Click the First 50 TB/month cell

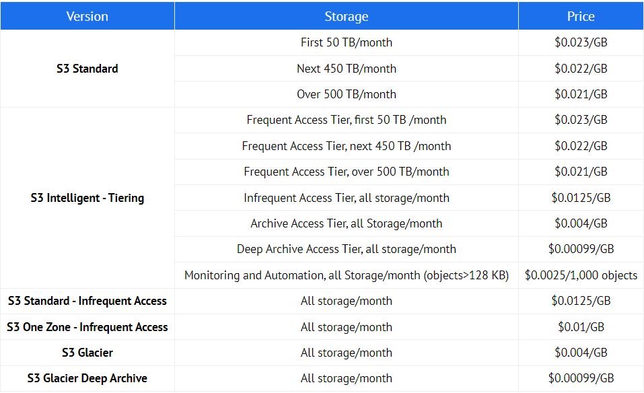tap(346, 42)
